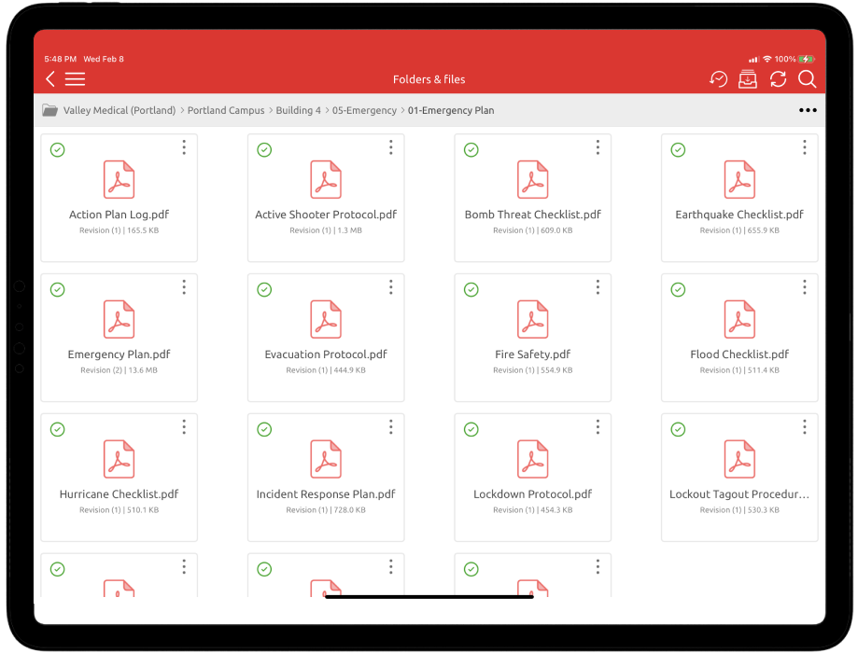Navigate to 05-Emergency breadcrumb
The image size is (858, 653).
coord(364,110)
